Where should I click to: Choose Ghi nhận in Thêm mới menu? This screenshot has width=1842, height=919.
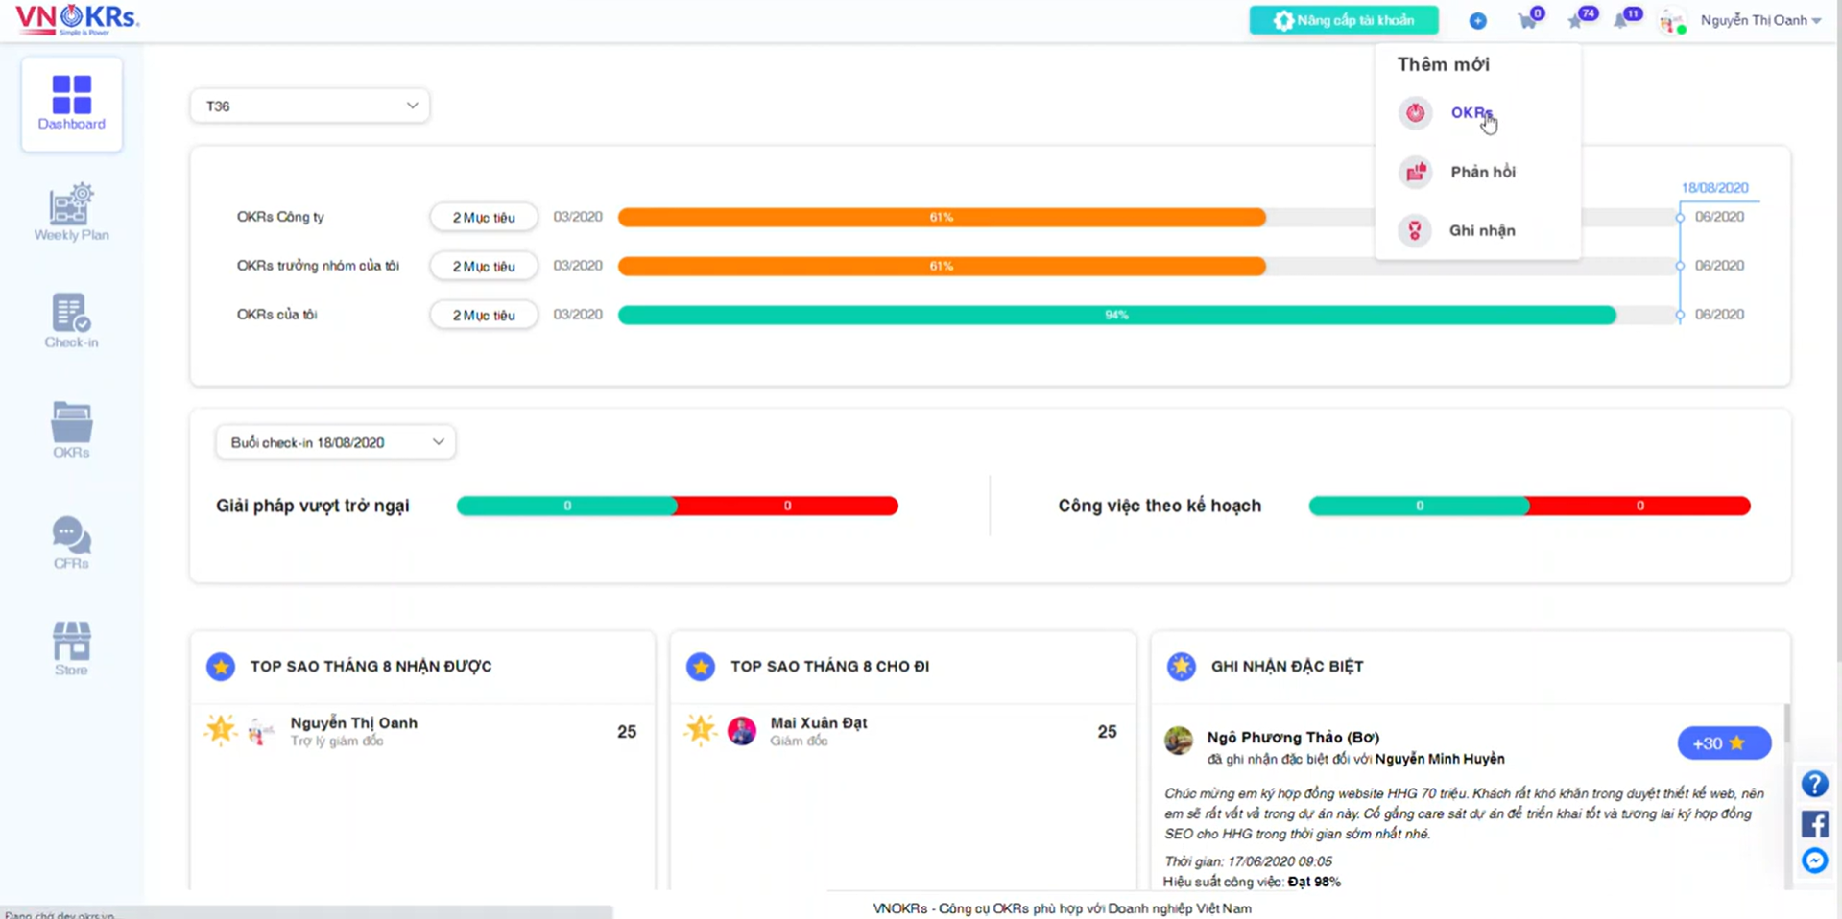click(x=1481, y=230)
